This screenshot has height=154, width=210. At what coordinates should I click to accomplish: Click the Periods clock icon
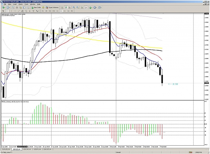(x=95, y=7)
